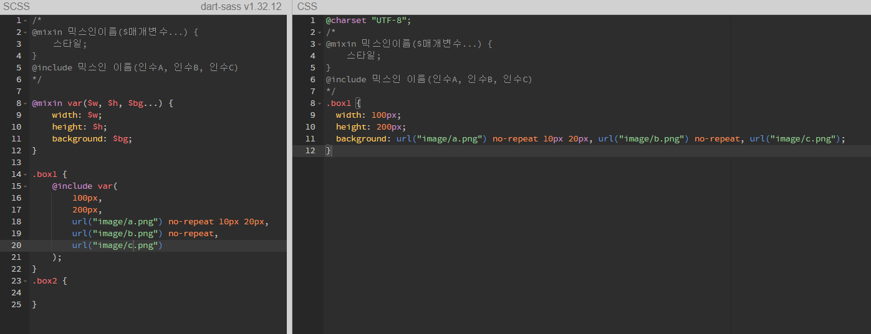This screenshot has width=871, height=334.
Task: Collapse the fold arrow on SCSS line 2
Action: pyautogui.click(x=25, y=32)
